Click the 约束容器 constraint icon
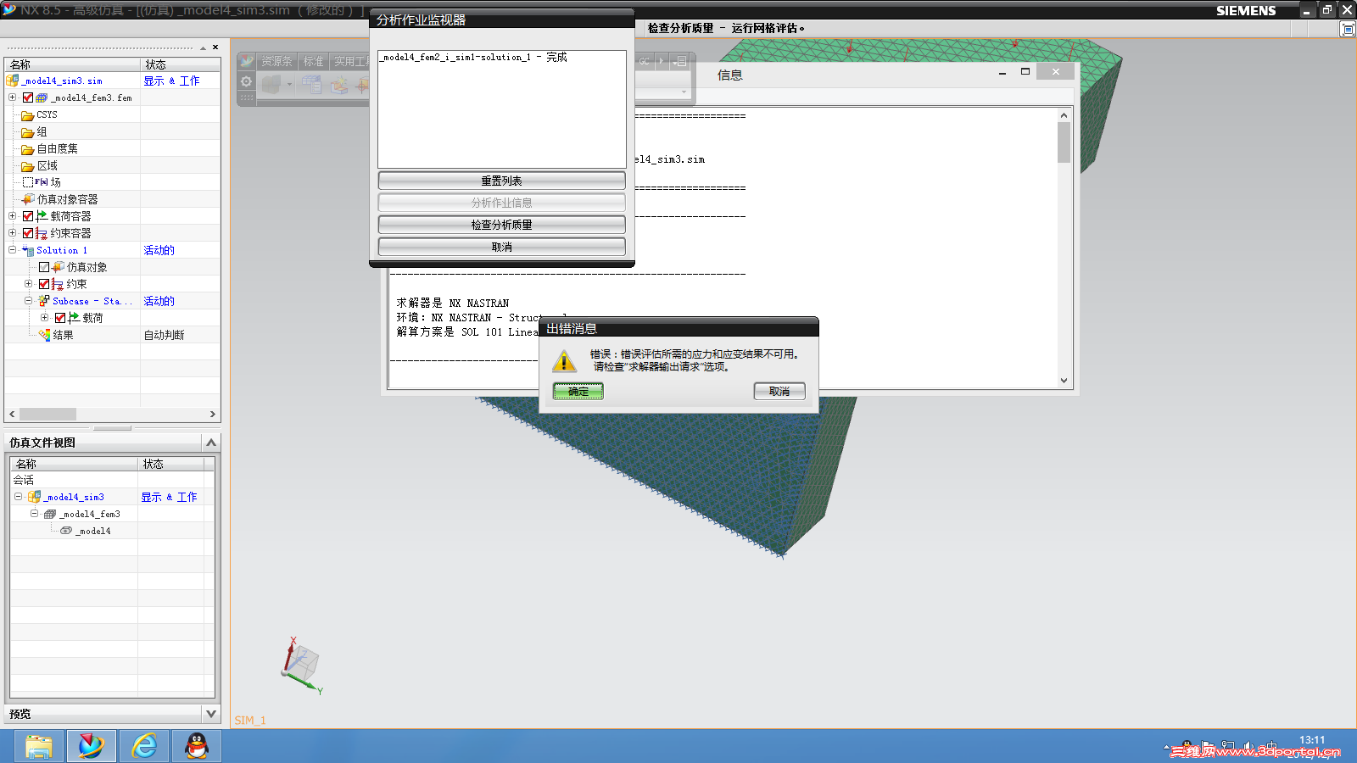The height and width of the screenshot is (763, 1357). pos(42,233)
